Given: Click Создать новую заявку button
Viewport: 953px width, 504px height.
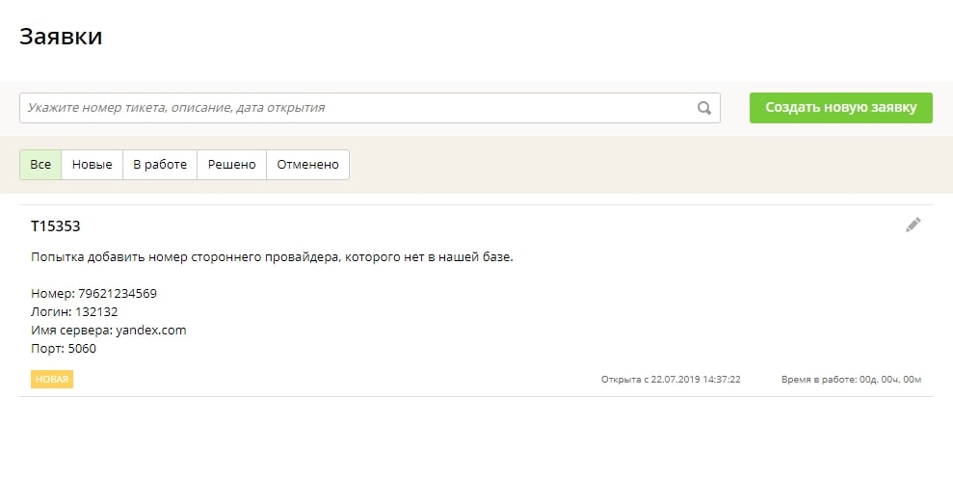Looking at the screenshot, I should (840, 108).
